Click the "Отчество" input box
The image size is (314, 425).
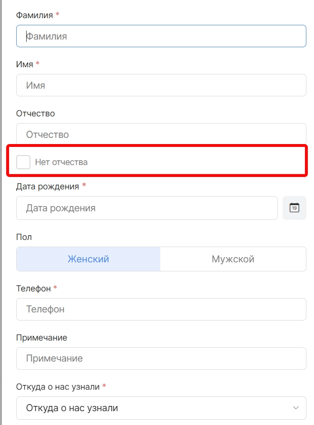(161, 134)
